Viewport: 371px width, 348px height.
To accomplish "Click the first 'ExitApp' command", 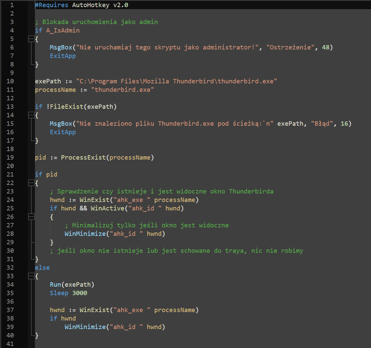I will (63, 56).
